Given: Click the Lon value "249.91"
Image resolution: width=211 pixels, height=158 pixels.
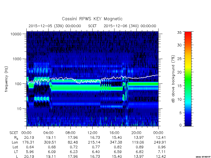Looking at the screenshot, I should [x=160, y=142].
